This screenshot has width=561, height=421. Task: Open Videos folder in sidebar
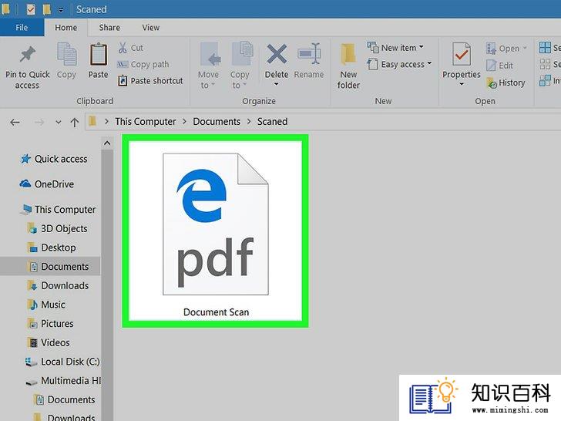[x=49, y=342]
